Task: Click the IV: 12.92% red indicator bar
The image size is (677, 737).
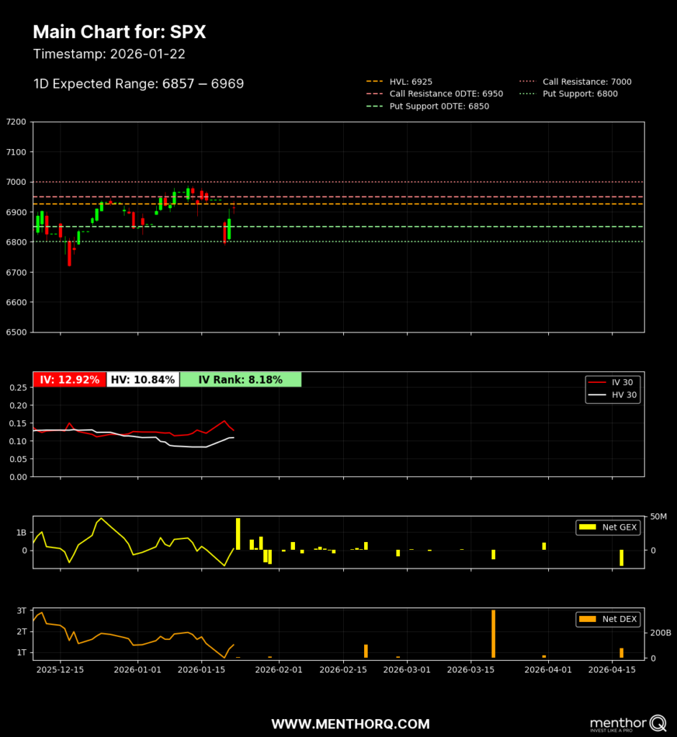Action: 69,379
